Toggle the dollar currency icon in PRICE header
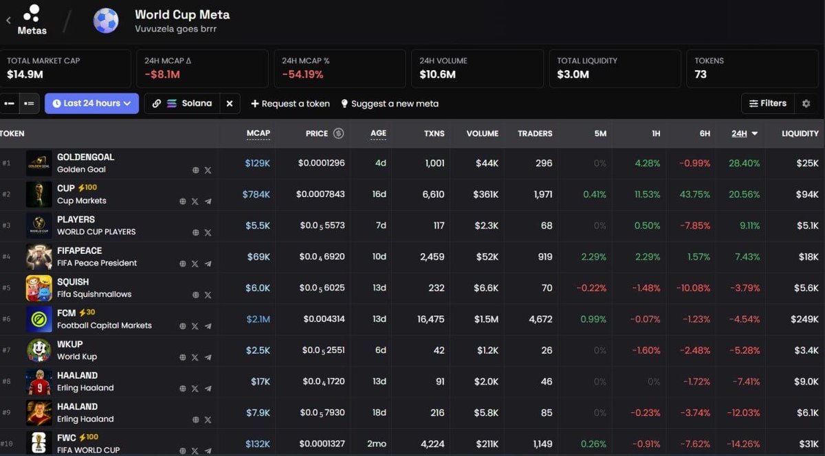 pyautogui.click(x=338, y=133)
